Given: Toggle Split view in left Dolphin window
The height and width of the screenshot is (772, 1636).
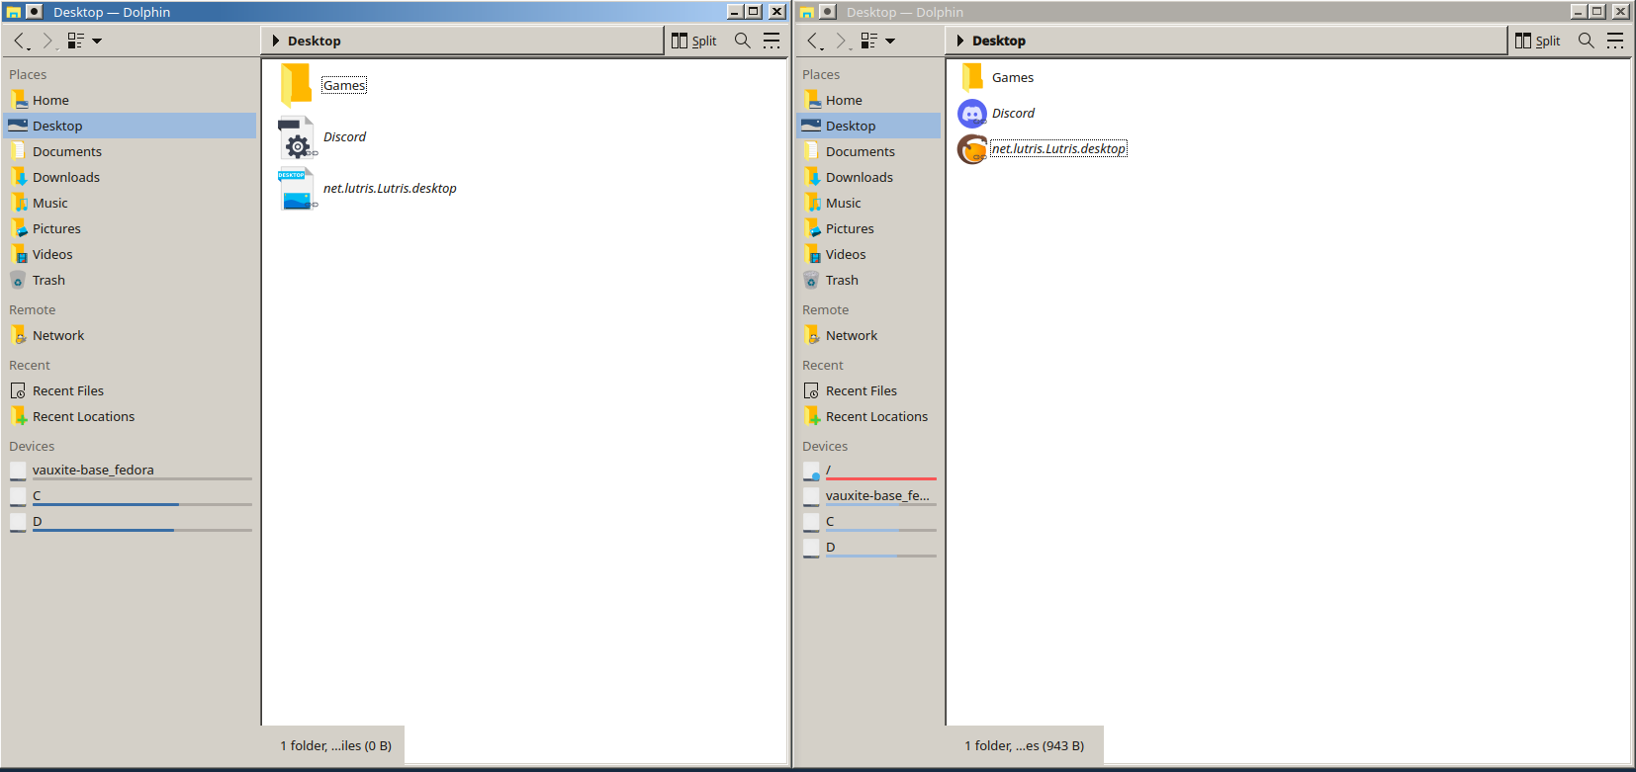Looking at the screenshot, I should 694,41.
